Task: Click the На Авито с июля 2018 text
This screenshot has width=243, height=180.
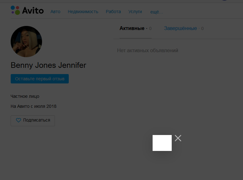Action: (33, 106)
